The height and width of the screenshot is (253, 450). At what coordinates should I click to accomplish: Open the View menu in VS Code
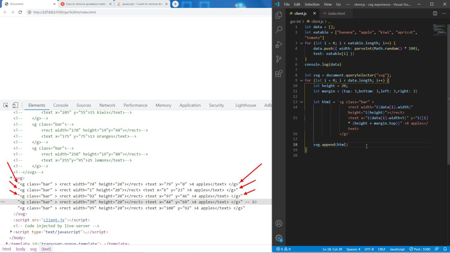(x=328, y=4)
